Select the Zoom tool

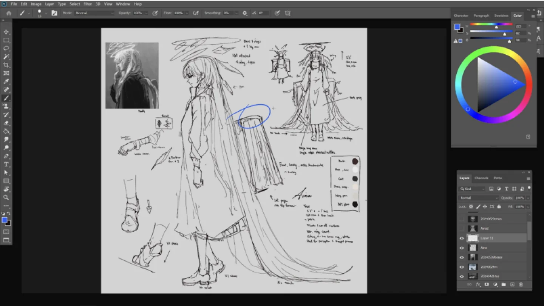pos(6,197)
